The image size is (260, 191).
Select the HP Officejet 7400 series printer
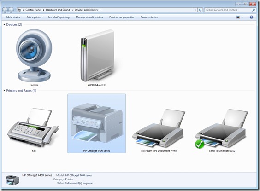(x=96, y=123)
